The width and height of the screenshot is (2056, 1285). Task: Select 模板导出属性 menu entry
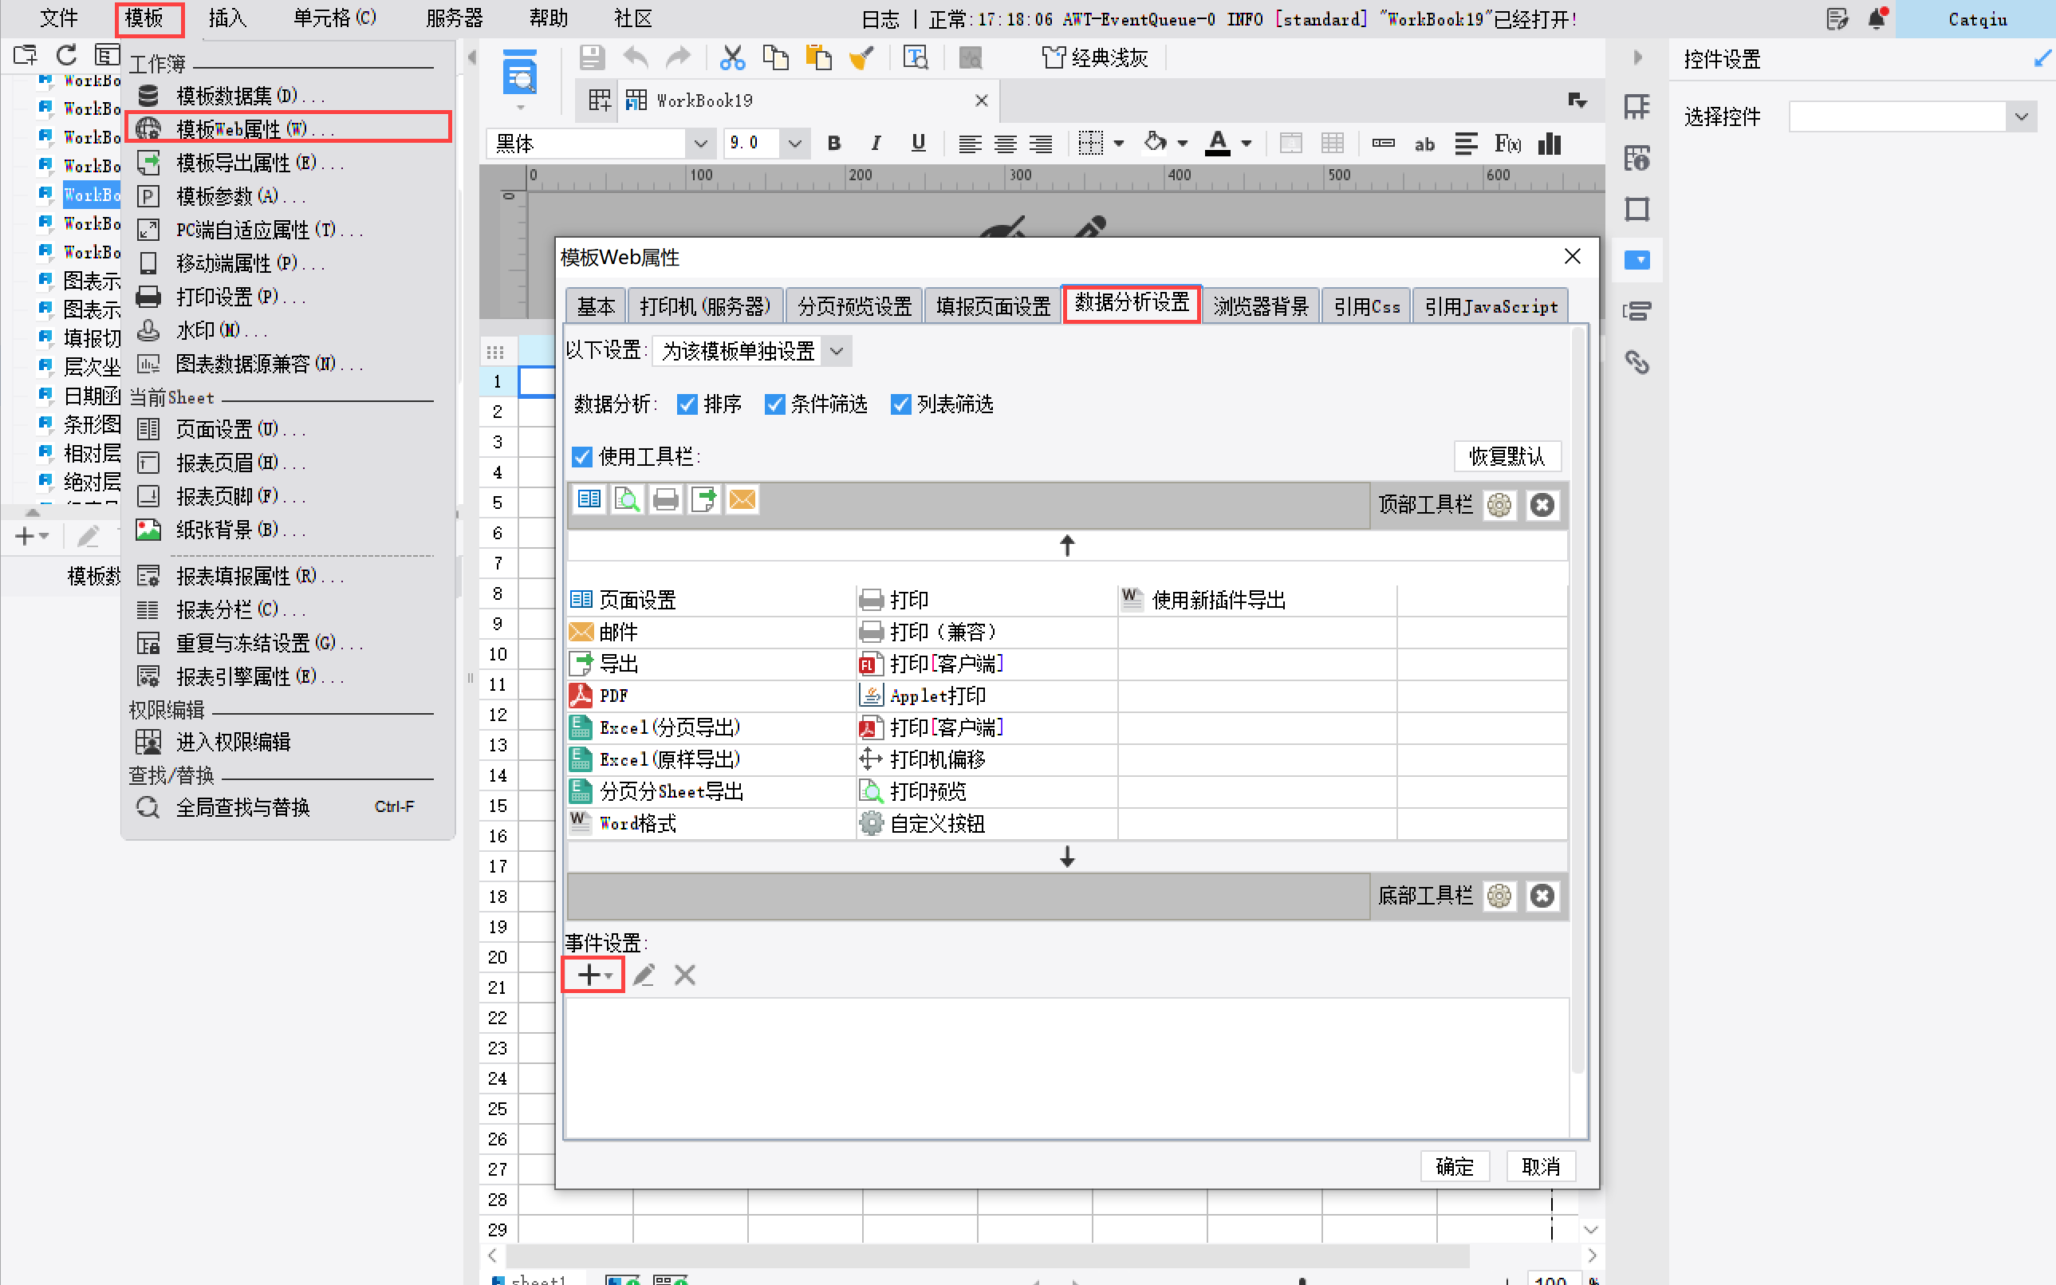[246, 163]
